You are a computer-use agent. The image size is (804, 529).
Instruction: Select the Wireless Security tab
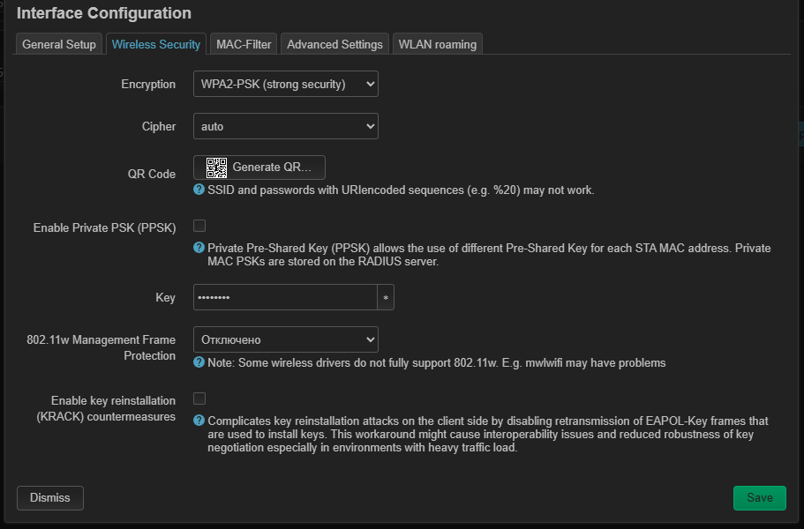(x=156, y=44)
